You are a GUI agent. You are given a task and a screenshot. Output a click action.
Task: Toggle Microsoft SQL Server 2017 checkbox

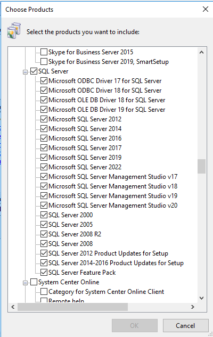pyautogui.click(x=44, y=148)
